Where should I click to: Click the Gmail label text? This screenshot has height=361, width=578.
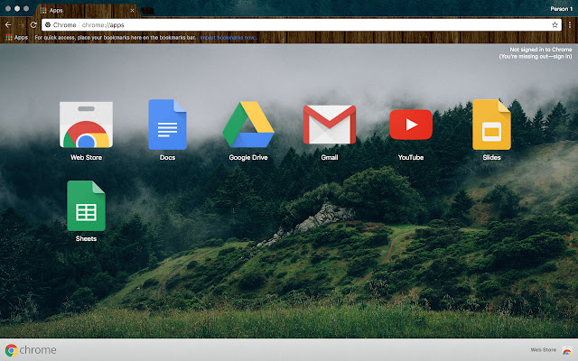click(x=330, y=157)
